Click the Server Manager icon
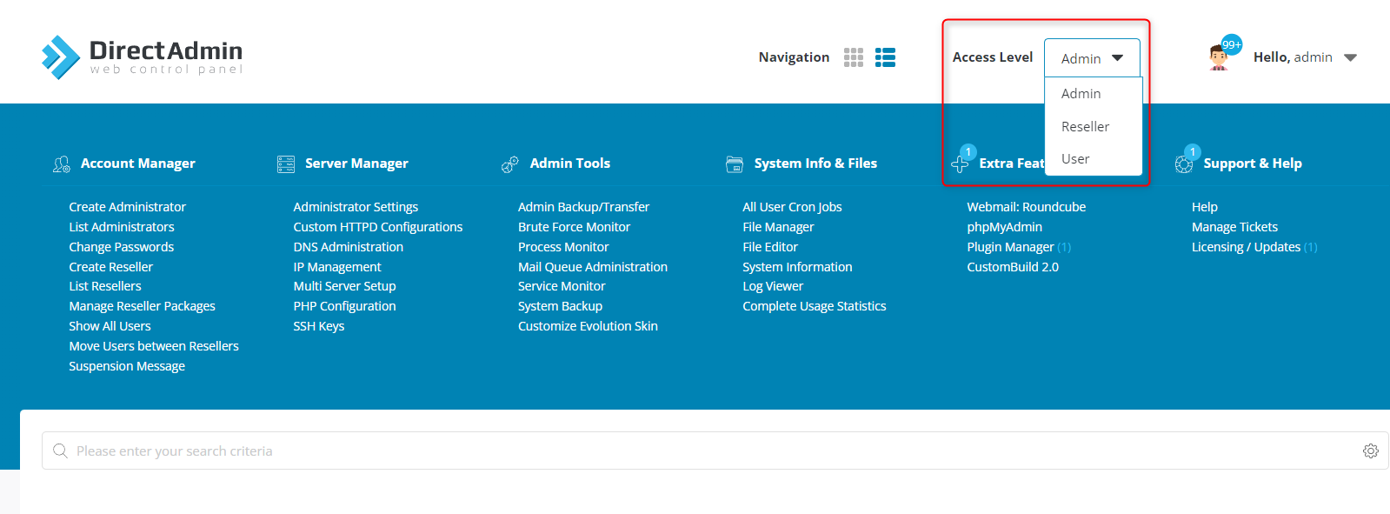Screen dimensions: 1390x514 (286, 164)
